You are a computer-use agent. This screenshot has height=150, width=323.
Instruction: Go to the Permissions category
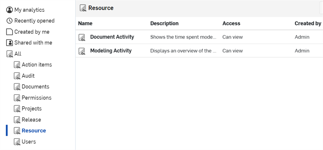coord(36,98)
